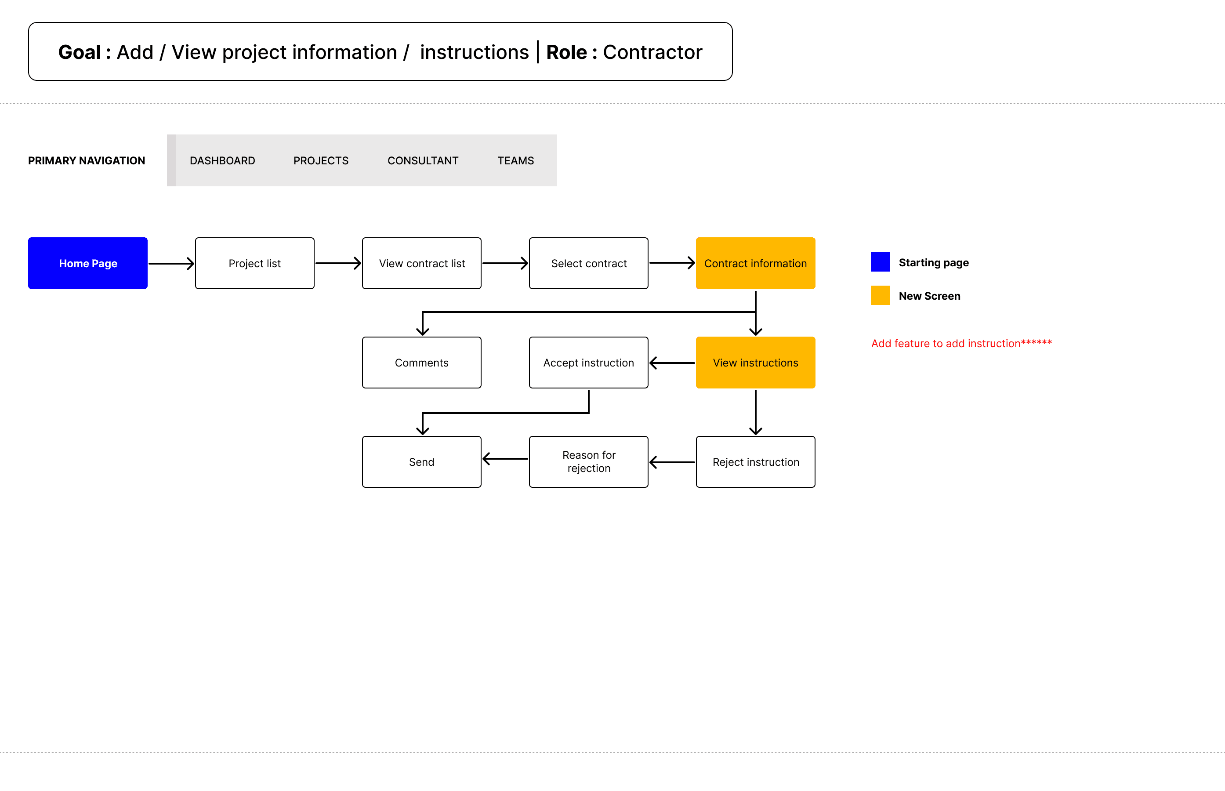Image resolution: width=1225 pixels, height=791 pixels.
Task: Click the red Add feature note text
Action: (961, 343)
